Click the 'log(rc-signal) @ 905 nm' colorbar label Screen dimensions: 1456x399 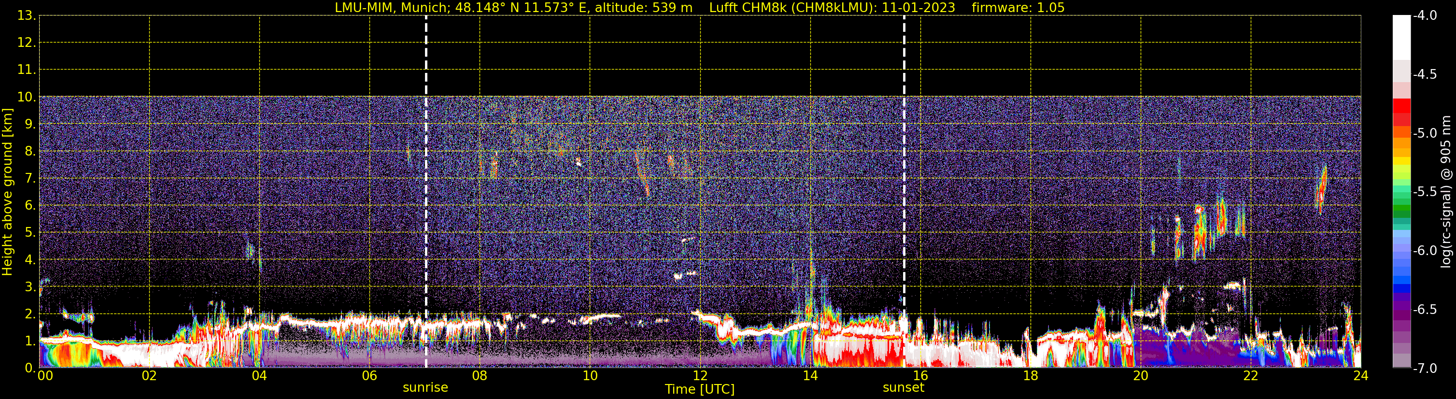pos(1446,192)
